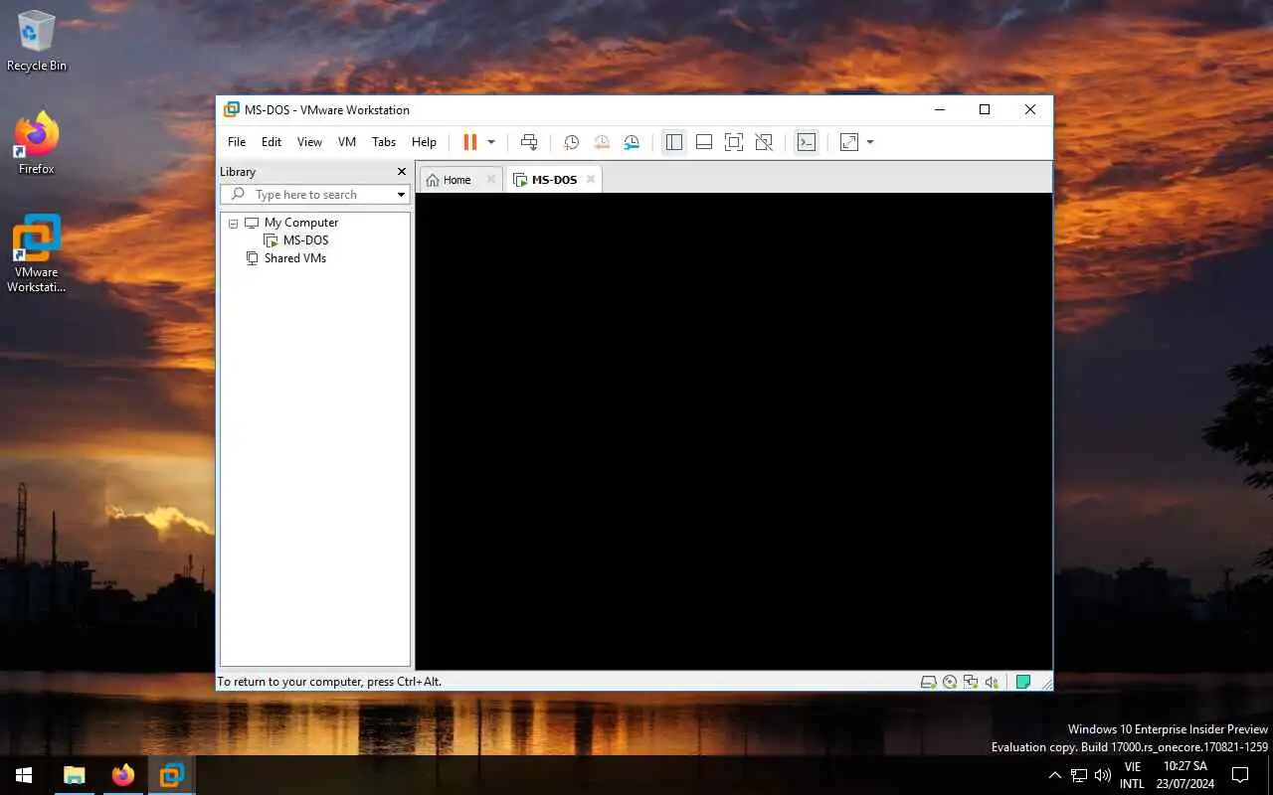Open the File menu
The image size is (1273, 795).
[x=237, y=142]
